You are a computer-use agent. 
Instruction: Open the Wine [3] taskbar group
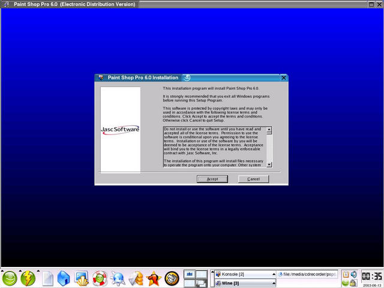point(245,283)
